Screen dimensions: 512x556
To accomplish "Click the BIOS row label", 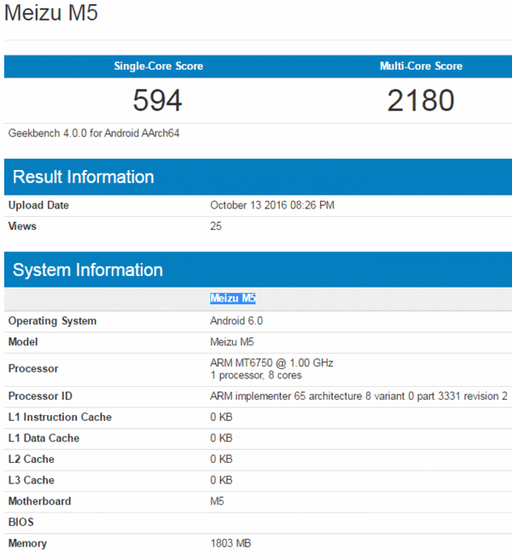I will [x=20, y=523].
